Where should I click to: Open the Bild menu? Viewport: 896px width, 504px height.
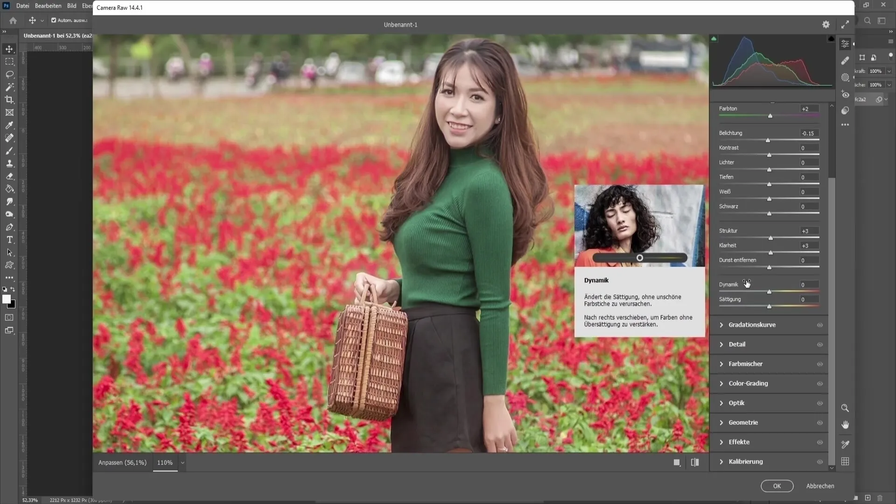click(x=71, y=6)
